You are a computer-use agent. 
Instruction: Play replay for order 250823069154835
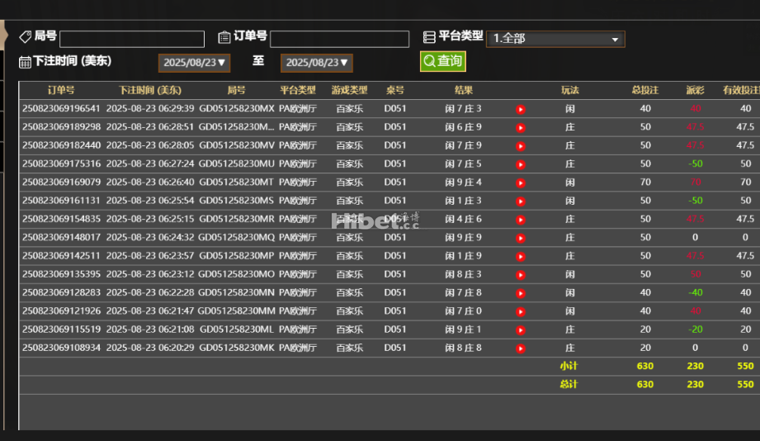(x=521, y=220)
